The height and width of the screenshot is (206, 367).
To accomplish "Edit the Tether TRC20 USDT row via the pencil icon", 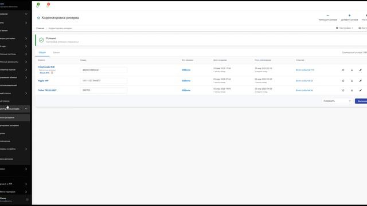I will pyautogui.click(x=361, y=90).
